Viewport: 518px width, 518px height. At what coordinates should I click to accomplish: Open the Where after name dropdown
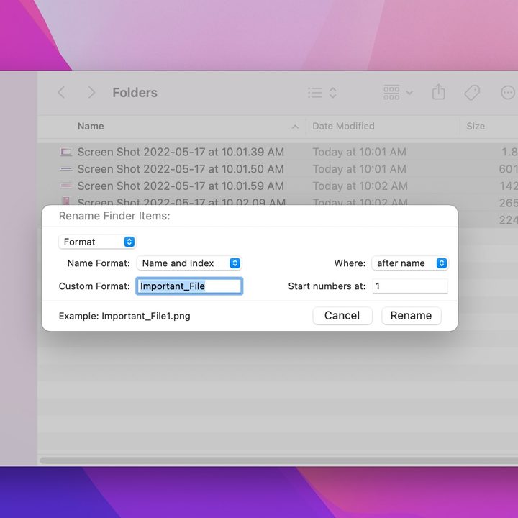(410, 263)
